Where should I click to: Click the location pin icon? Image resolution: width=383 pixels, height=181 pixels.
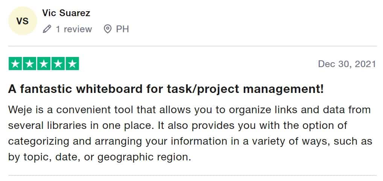pyautogui.click(x=108, y=29)
